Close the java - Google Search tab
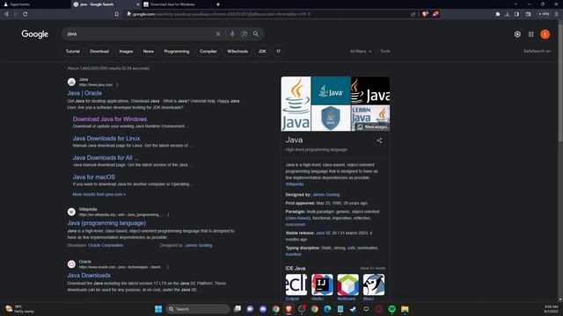This screenshot has width=563, height=316. click(x=138, y=4)
